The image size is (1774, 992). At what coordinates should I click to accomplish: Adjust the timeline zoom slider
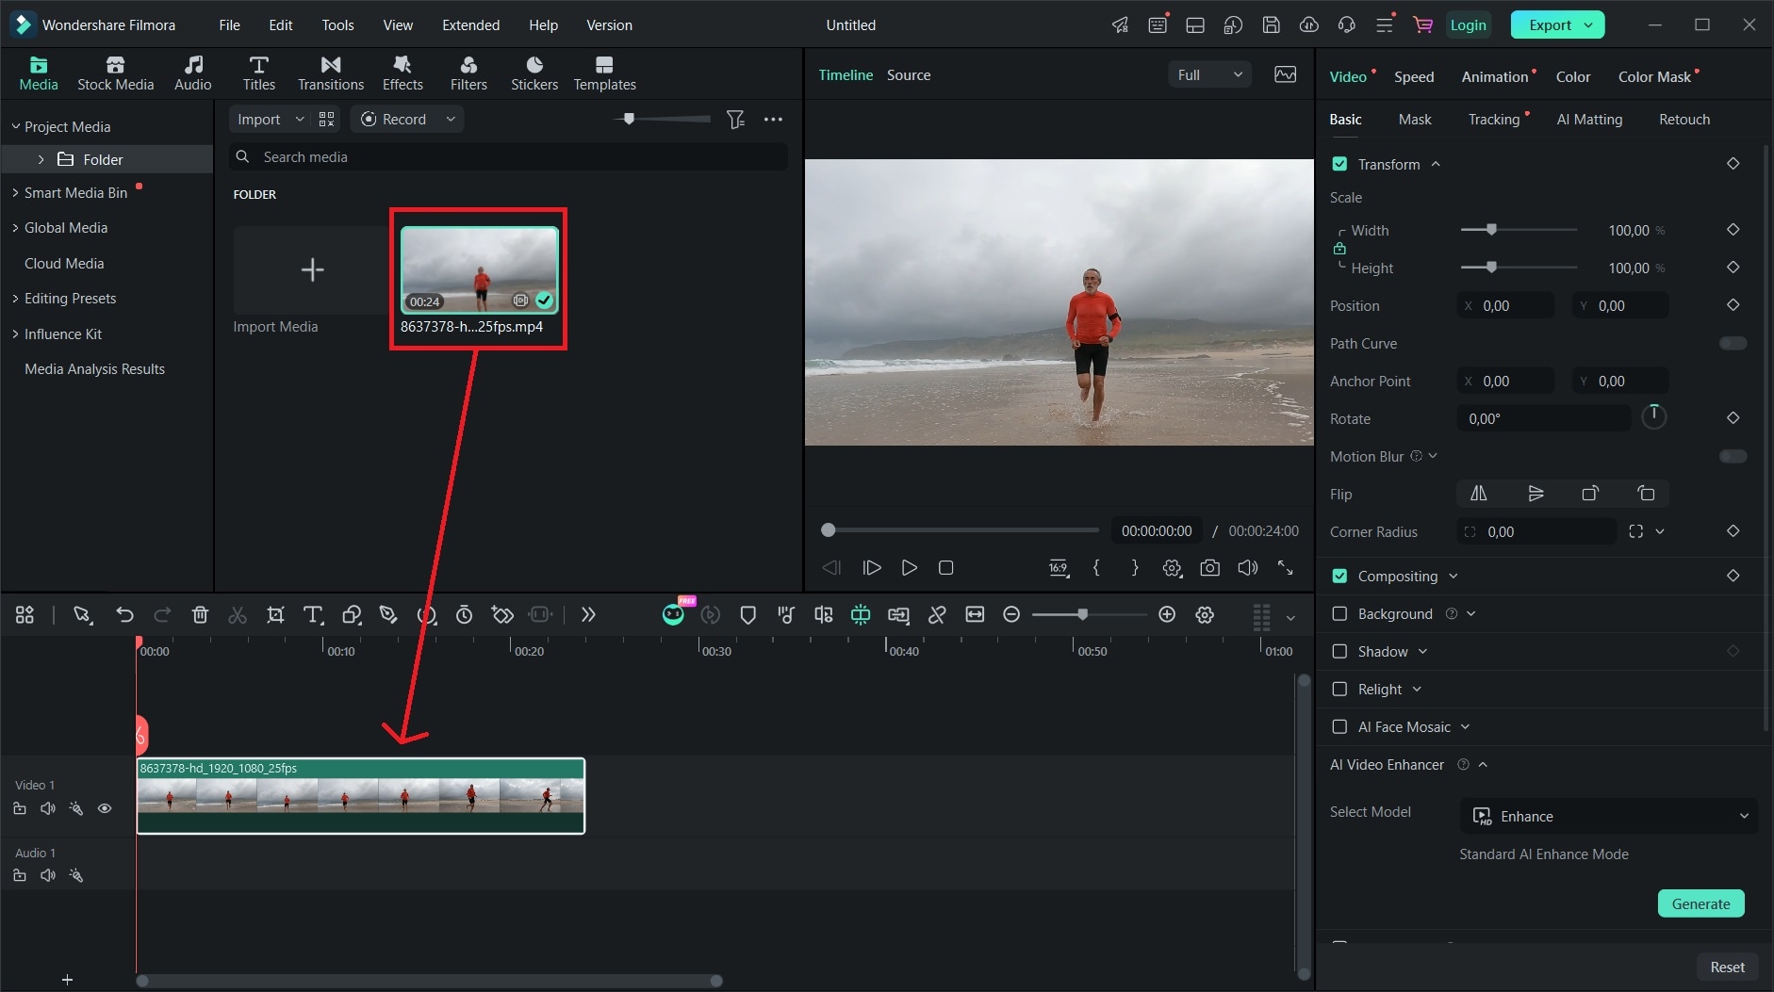[1089, 614]
